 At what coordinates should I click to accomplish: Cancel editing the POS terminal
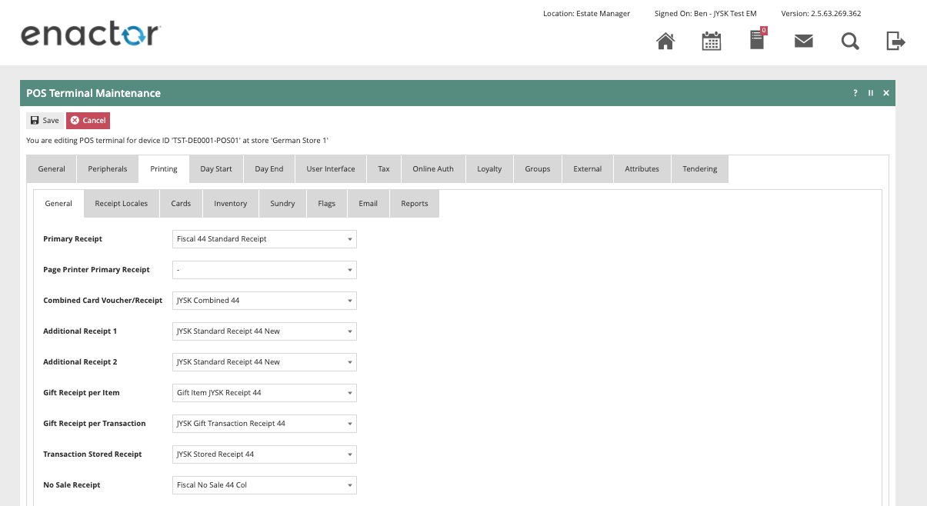[88, 121]
